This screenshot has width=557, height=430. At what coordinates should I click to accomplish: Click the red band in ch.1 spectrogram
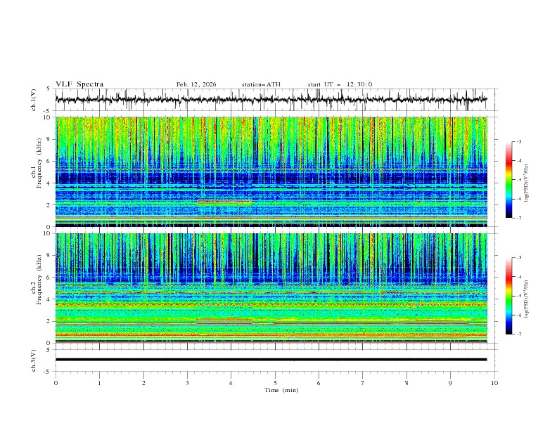coord(224,202)
